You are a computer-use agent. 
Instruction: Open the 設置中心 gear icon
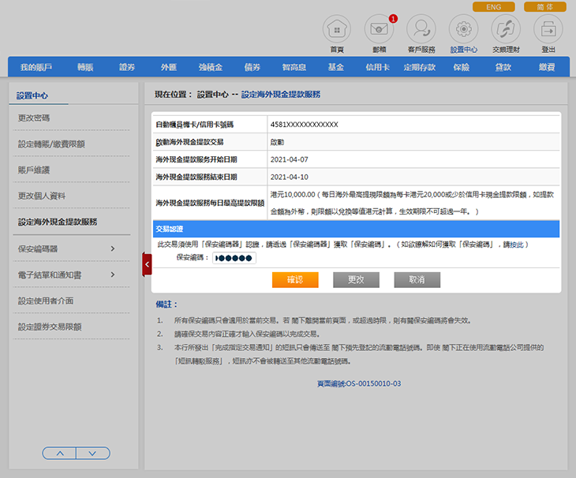(x=463, y=30)
